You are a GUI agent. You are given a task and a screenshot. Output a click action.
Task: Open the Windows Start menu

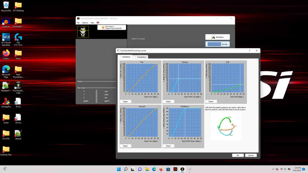pos(119,169)
